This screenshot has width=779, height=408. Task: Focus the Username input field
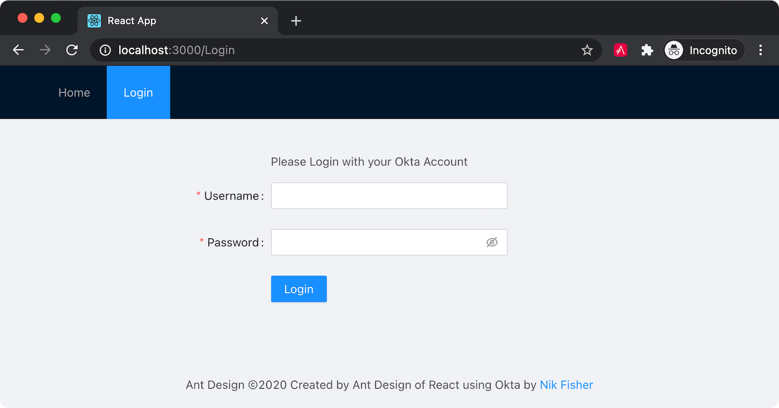coord(389,195)
